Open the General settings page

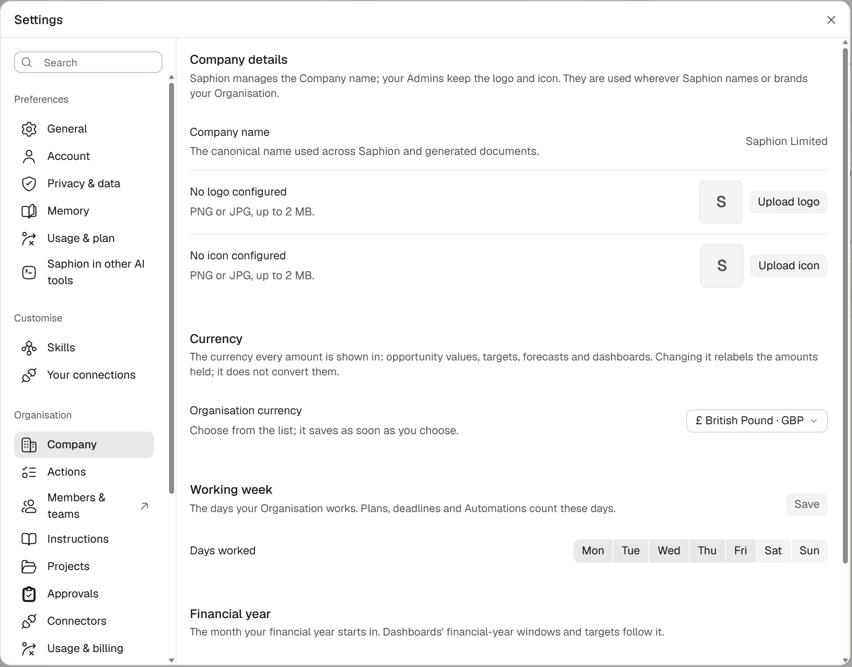coord(84,129)
